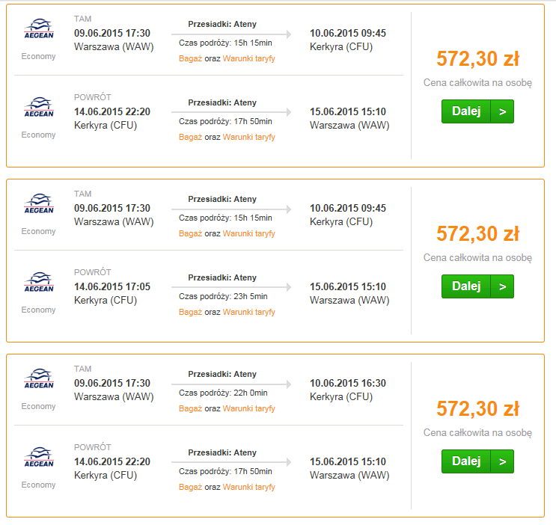Open Bagaż link for second outbound flight
The image size is (556, 525).
click(190, 233)
